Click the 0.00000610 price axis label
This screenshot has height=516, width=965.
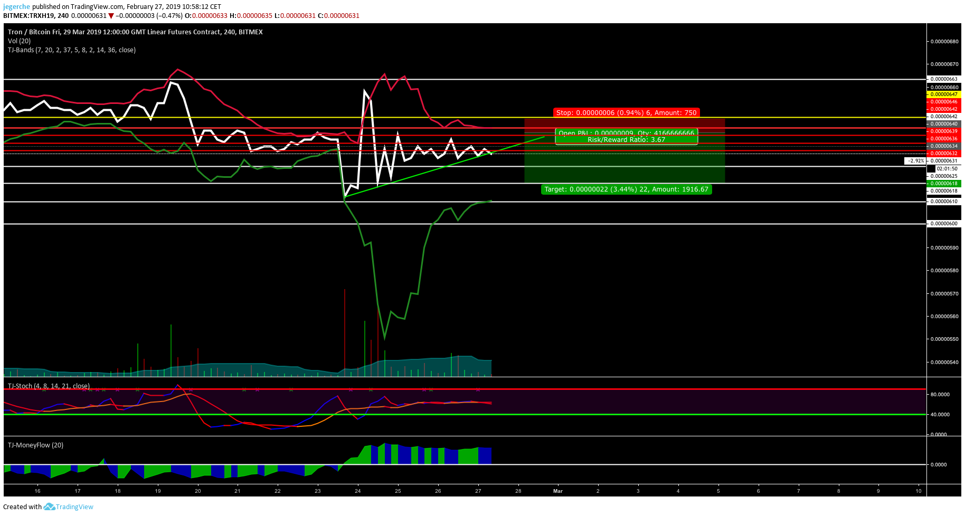943,202
